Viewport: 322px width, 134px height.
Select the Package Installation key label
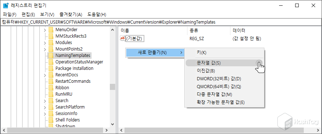tap(74, 68)
